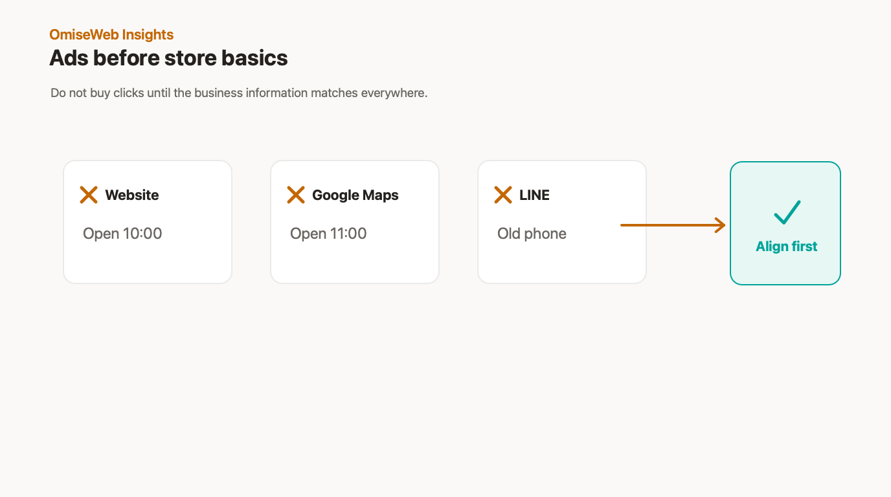Click the Align first label

click(x=787, y=247)
